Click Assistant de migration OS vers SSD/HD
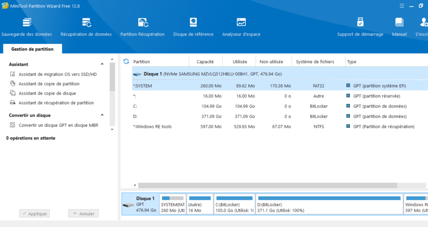 click(57, 74)
